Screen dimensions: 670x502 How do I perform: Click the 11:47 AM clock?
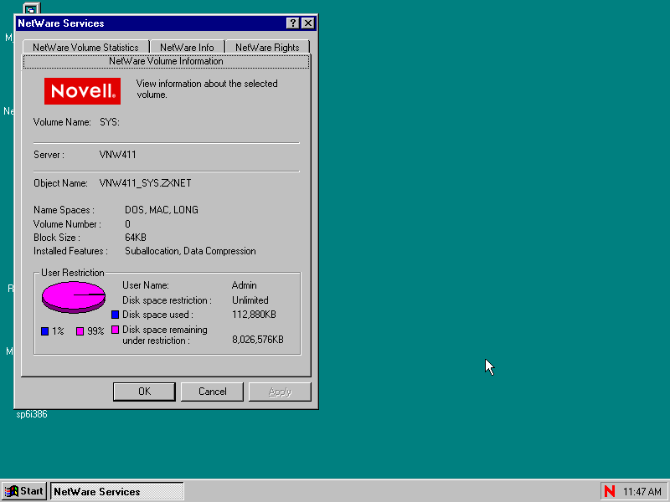[x=642, y=492]
